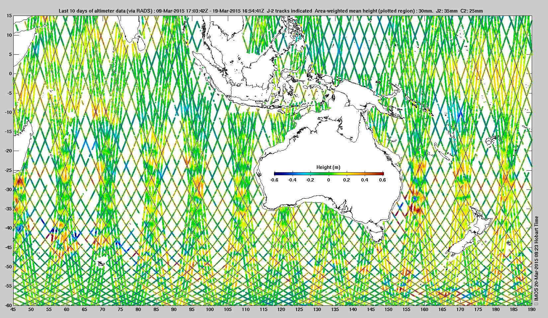Click the longitude axis tick label '45'

(x=13, y=309)
